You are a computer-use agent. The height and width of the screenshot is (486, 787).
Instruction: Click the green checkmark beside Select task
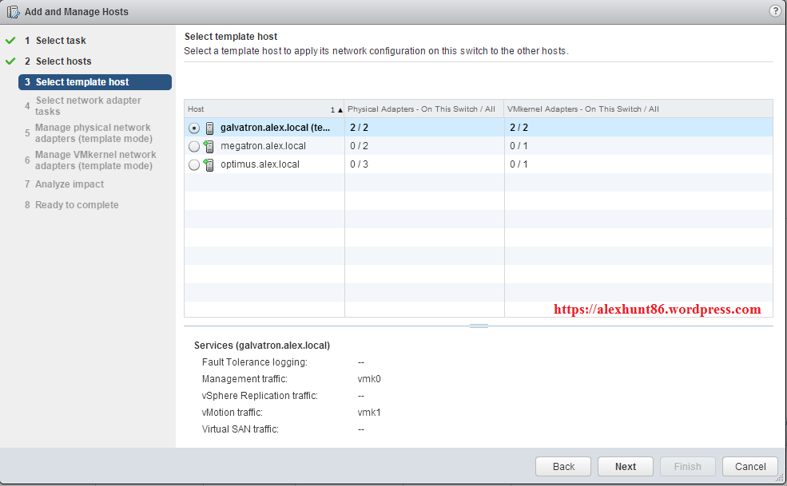coord(10,41)
